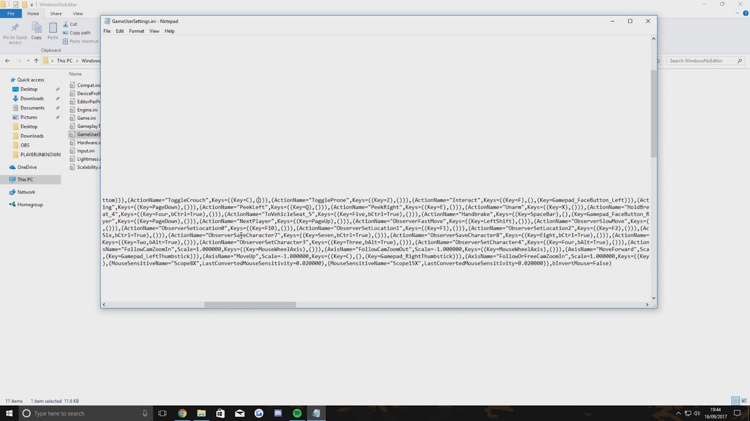750x421 pixels.
Task: Open Discord from the taskbar
Action: click(278, 413)
